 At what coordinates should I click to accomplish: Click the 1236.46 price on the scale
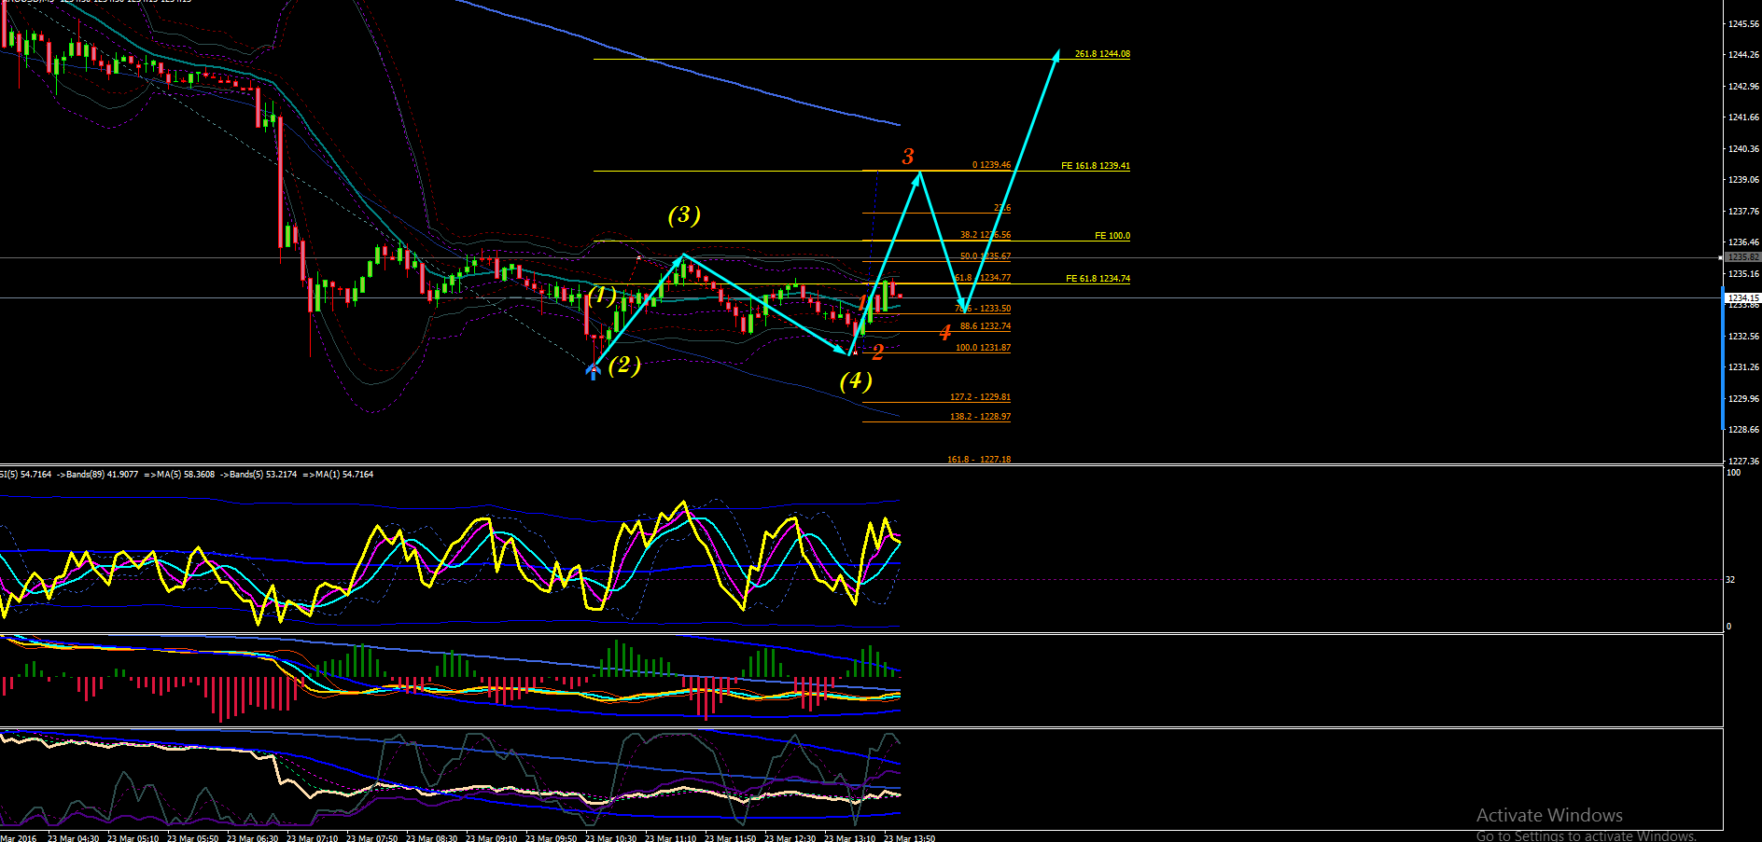point(1743,242)
